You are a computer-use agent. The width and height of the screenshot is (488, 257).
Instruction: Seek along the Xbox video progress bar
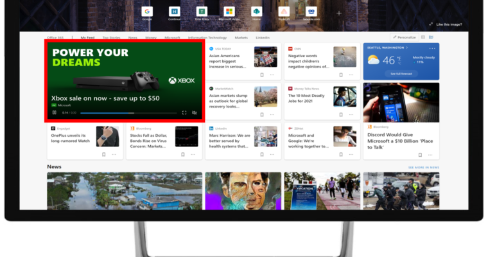(x=128, y=113)
